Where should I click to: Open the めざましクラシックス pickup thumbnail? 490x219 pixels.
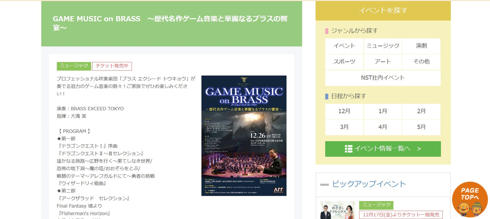335,210
